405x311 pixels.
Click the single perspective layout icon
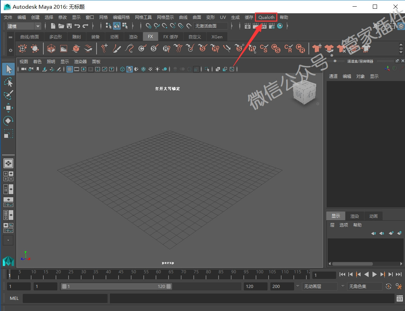(x=8, y=163)
